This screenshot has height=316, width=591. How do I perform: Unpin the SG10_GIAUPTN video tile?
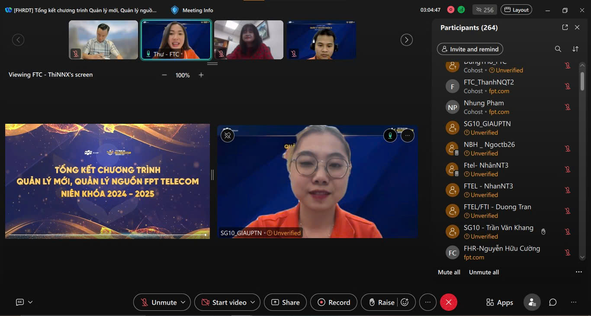228,135
